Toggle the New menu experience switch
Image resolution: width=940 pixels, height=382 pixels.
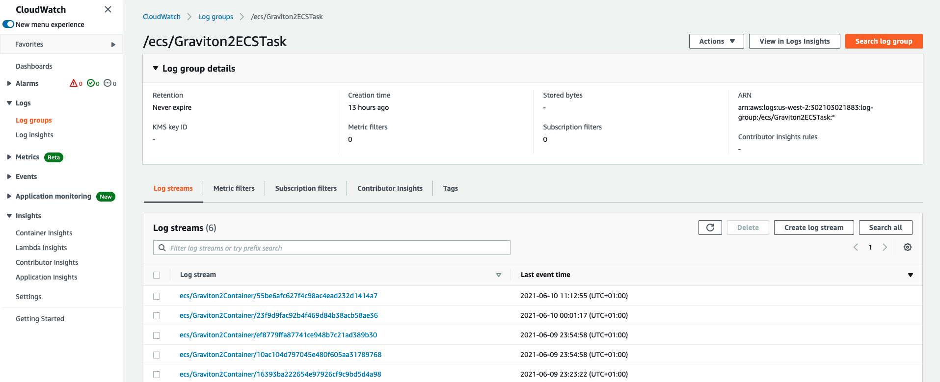point(8,24)
